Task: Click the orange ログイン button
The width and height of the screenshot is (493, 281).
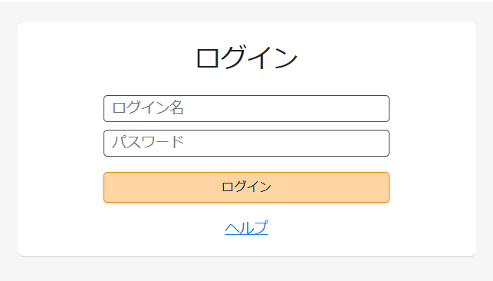Action: click(x=246, y=187)
